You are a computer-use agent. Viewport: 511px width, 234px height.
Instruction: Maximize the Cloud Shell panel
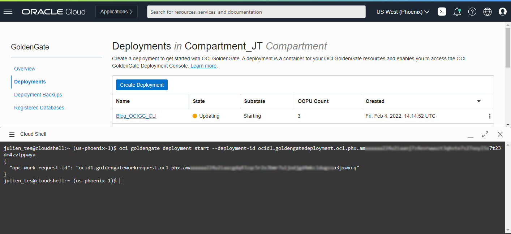point(485,134)
